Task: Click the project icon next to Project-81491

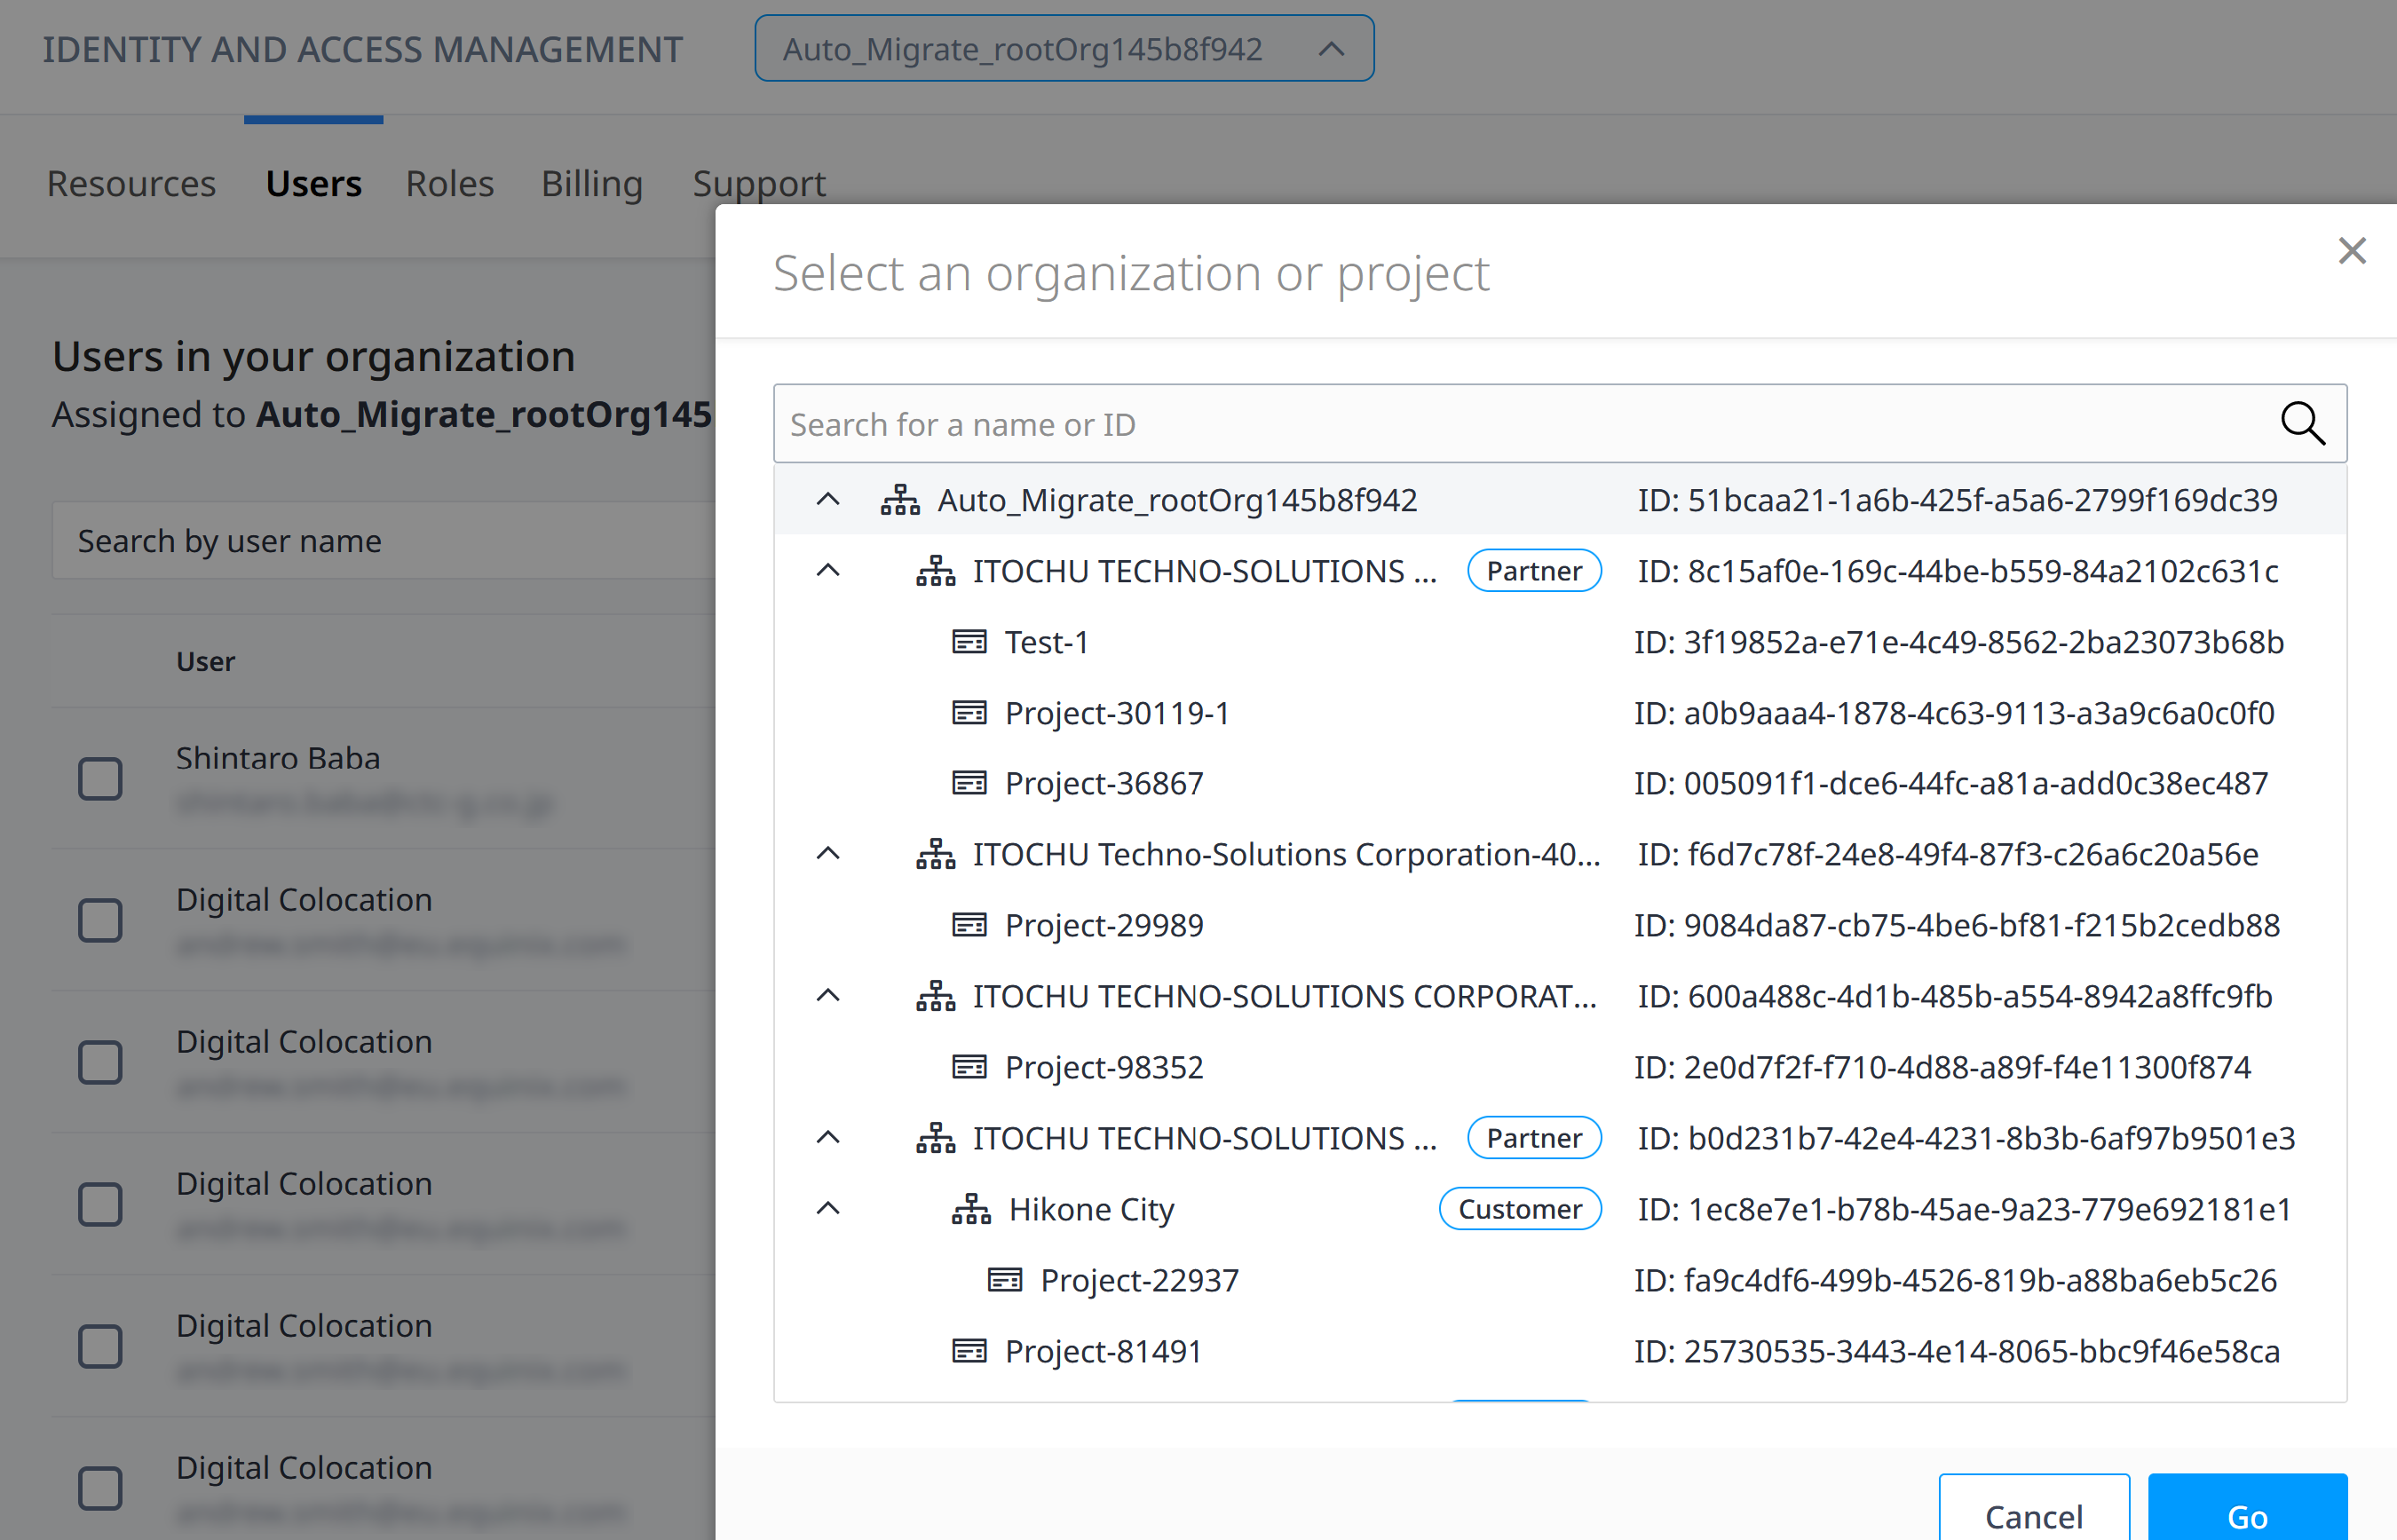Action: click(x=969, y=1350)
